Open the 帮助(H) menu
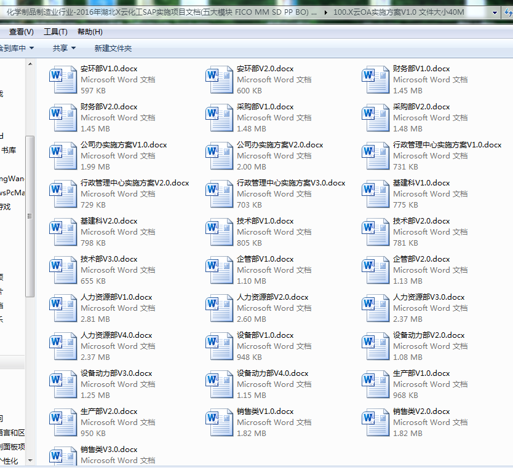This screenshot has width=513, height=468. pyautogui.click(x=90, y=32)
